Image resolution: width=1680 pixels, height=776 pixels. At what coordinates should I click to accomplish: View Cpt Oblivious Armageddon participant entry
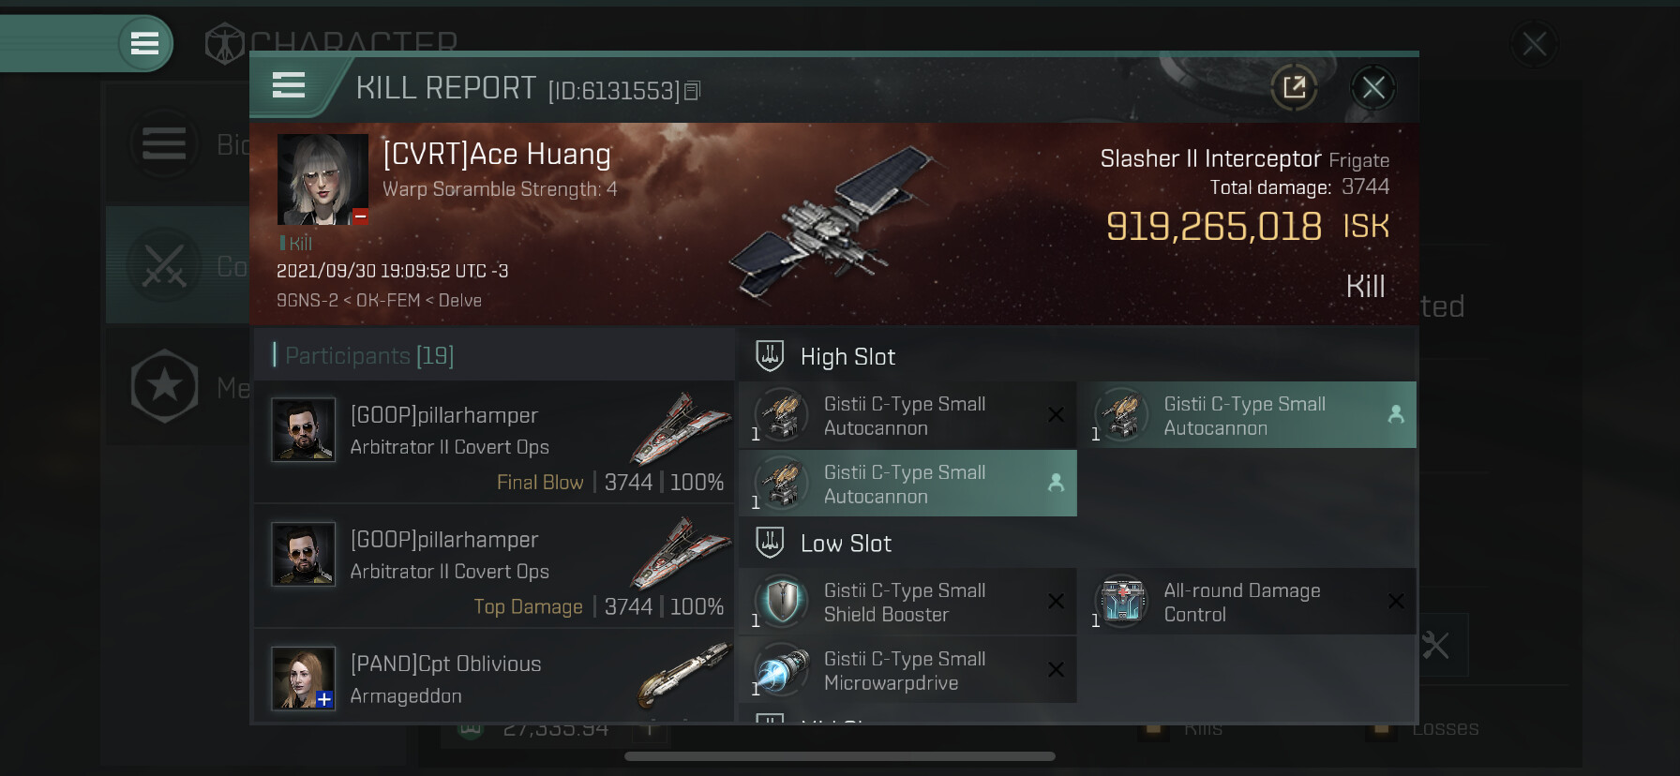click(x=494, y=679)
